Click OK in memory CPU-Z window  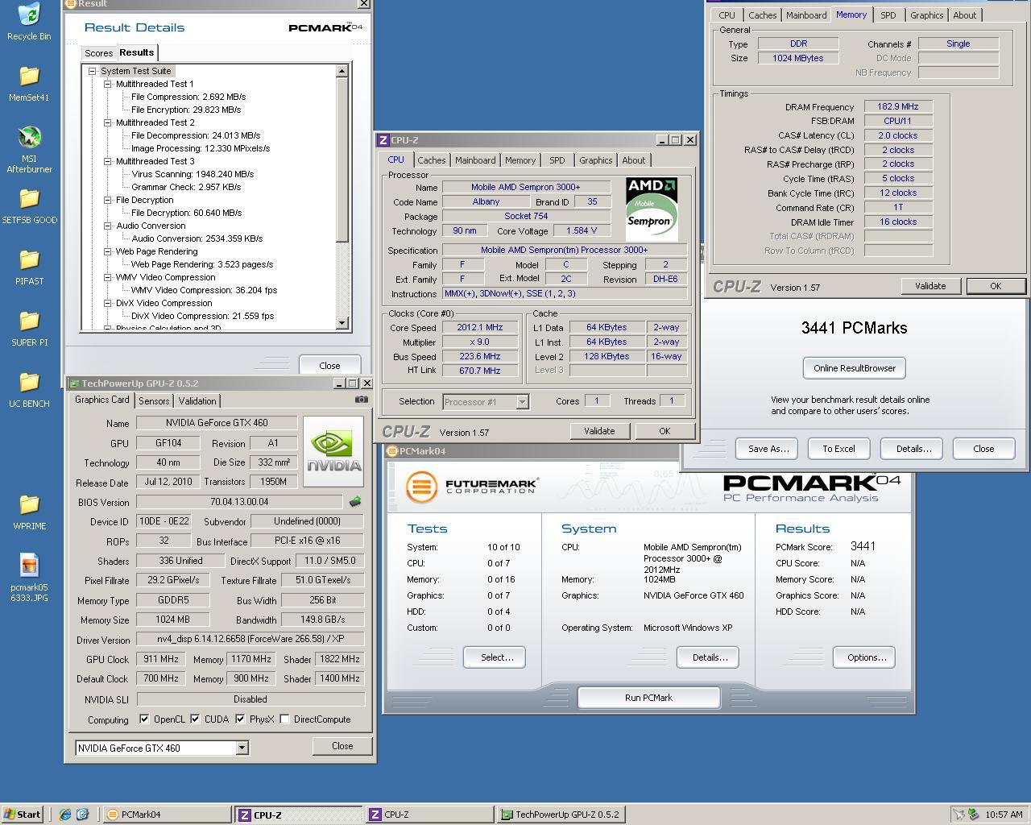point(996,286)
